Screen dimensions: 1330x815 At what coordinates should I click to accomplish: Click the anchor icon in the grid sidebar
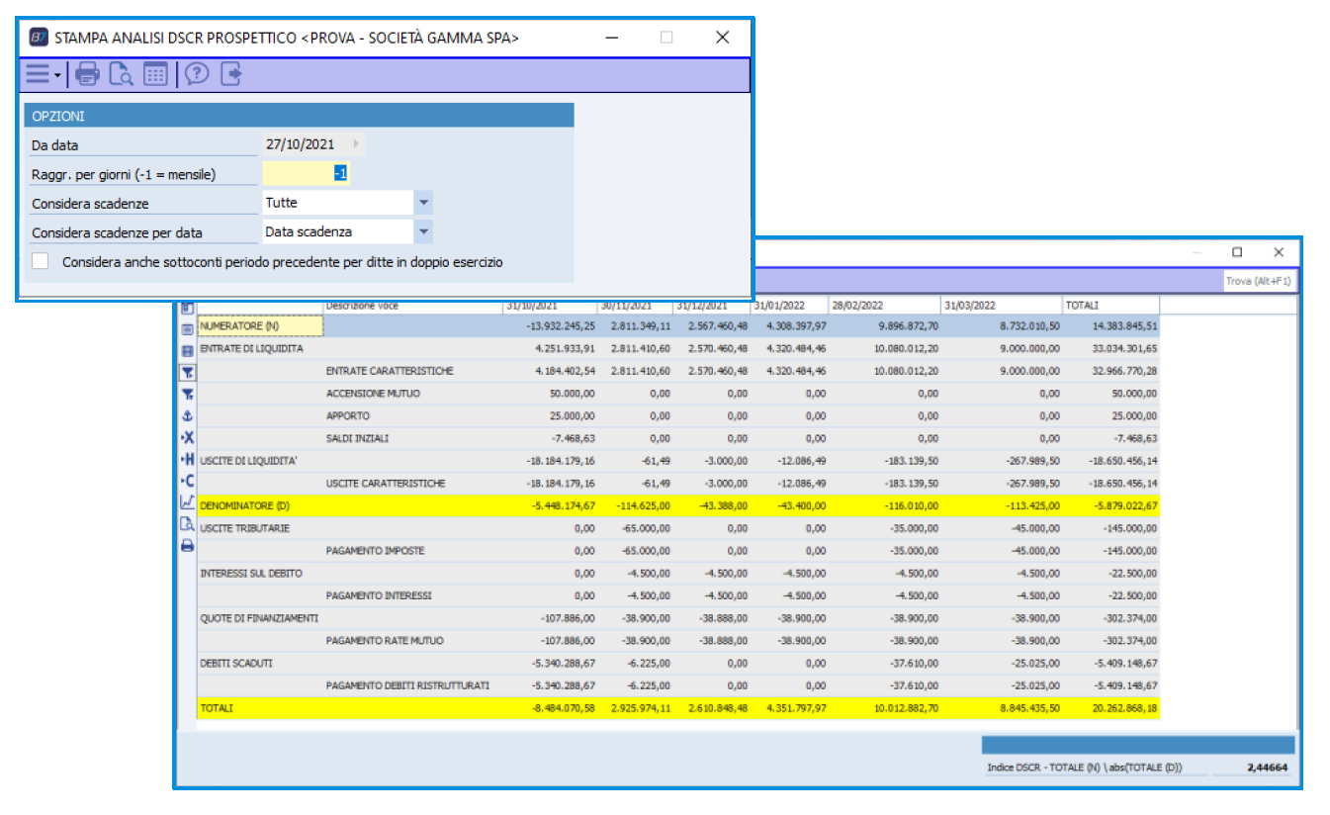click(x=187, y=416)
